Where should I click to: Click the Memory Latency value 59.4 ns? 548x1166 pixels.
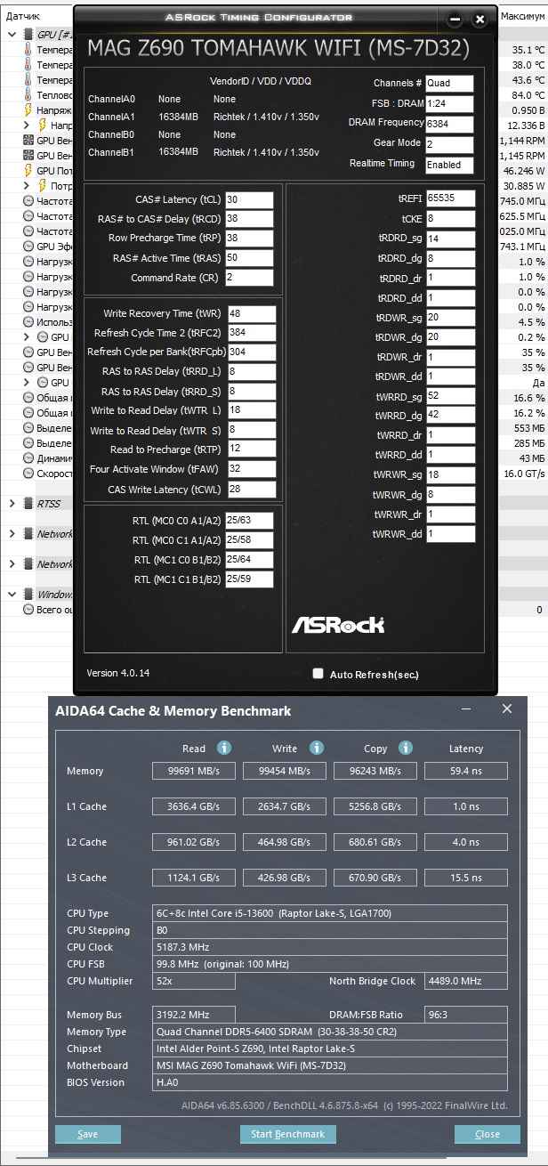[x=466, y=771]
